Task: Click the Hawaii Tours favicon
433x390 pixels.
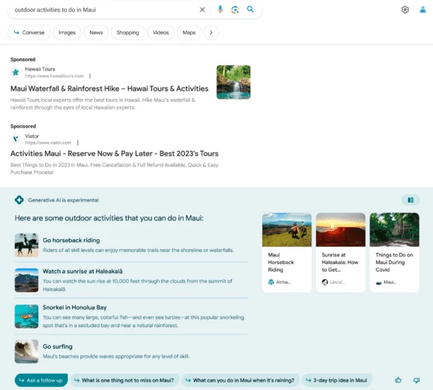Action: (x=16, y=72)
